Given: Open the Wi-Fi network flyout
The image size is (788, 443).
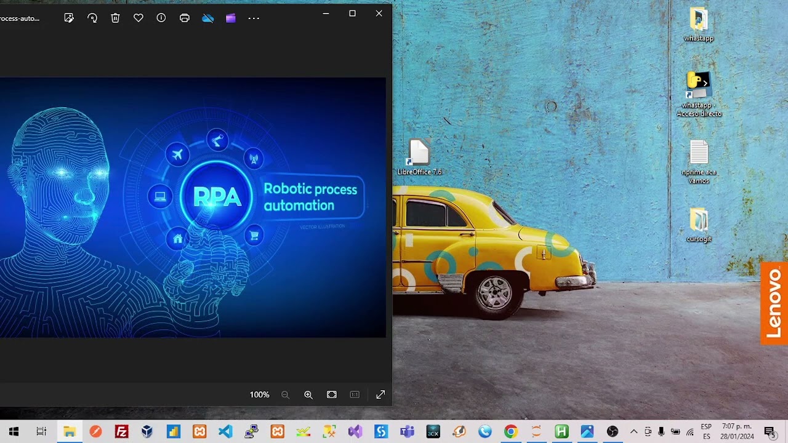Looking at the screenshot, I should click(690, 431).
